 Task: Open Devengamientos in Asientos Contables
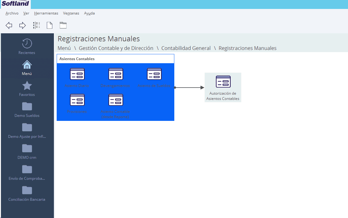(115, 74)
